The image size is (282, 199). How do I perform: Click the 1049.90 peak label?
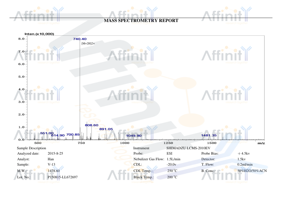pyautogui.click(x=134, y=136)
